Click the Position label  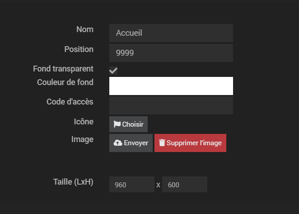click(79, 49)
